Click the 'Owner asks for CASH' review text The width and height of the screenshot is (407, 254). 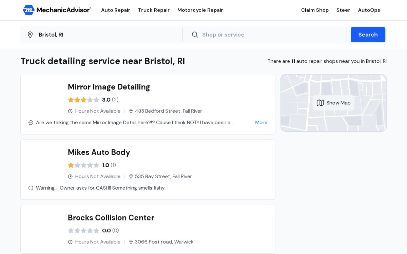tap(100, 188)
